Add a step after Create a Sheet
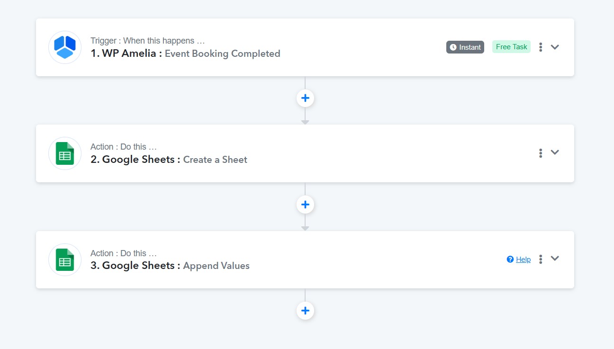The height and width of the screenshot is (349, 614). pos(305,205)
